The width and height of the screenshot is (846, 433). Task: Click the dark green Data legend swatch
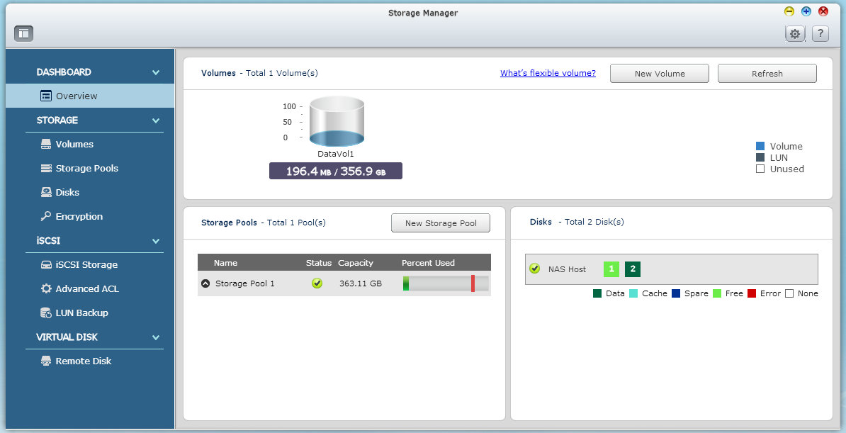pos(597,293)
